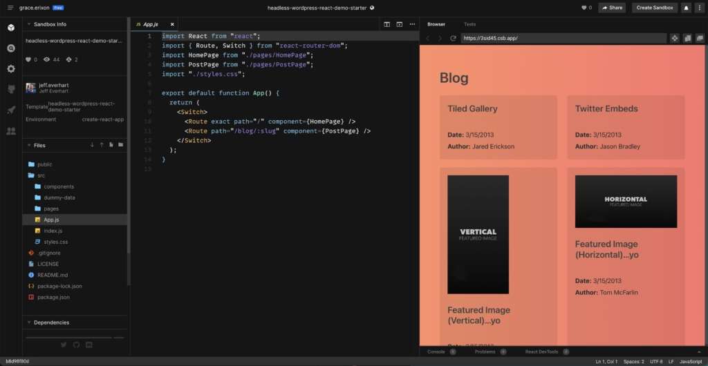The height and width of the screenshot is (366, 708).
Task: Click the HORIZONTAL featured image thumbnail
Action: pyautogui.click(x=626, y=202)
